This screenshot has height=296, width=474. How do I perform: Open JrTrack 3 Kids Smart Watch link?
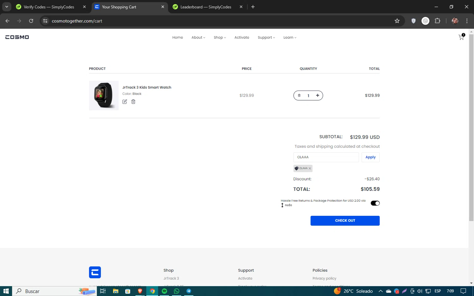(x=147, y=87)
